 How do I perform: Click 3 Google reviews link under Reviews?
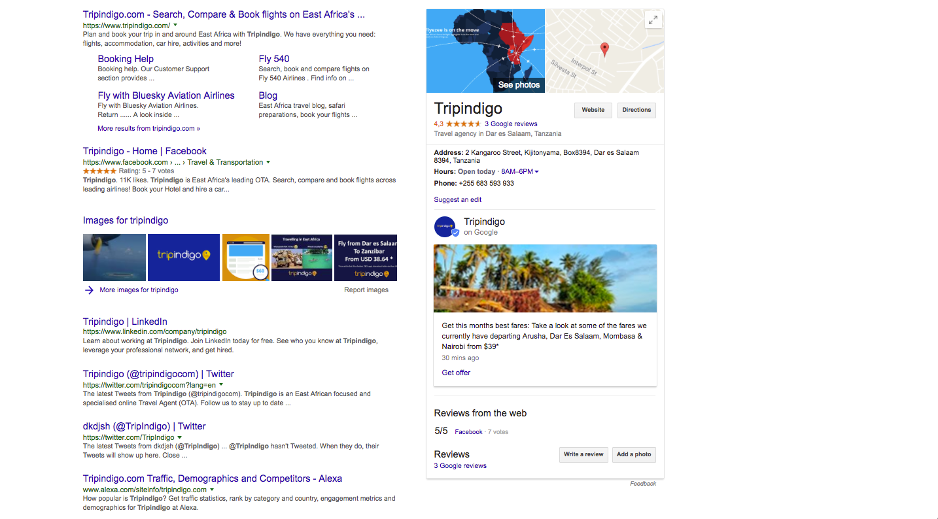coord(460,466)
